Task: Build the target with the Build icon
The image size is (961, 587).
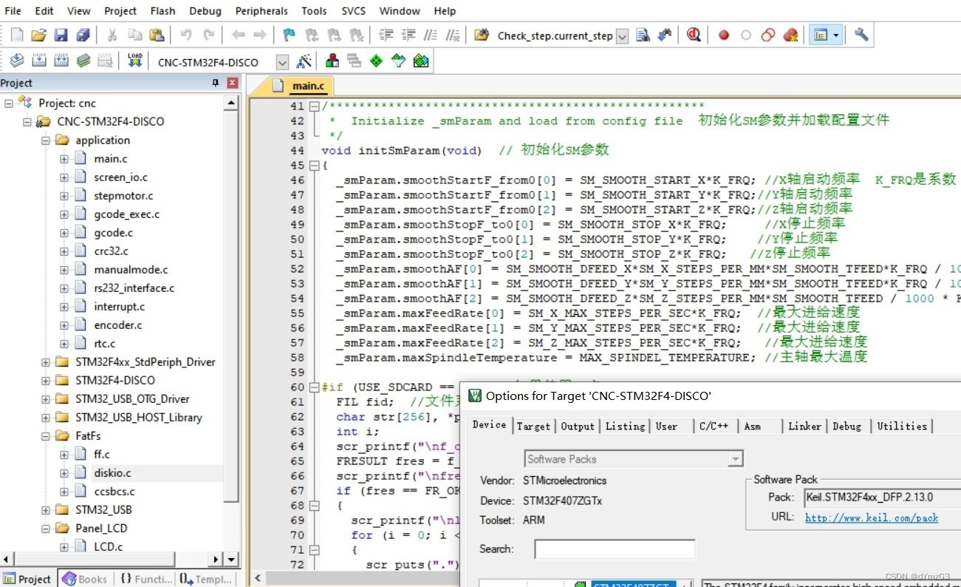Action: click(39, 61)
